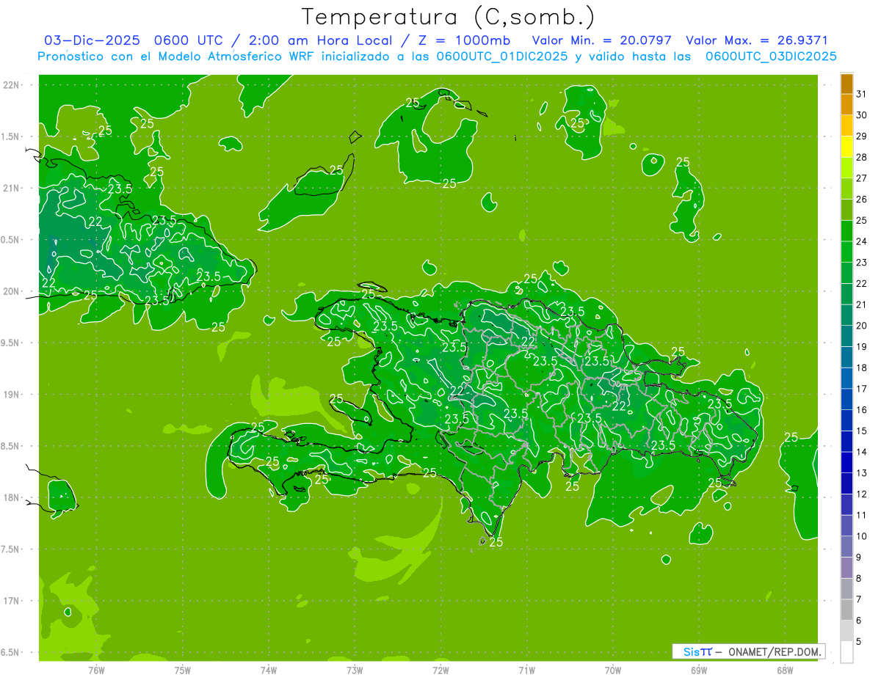
Task: Click longitude label "73W"
Action: (x=355, y=670)
